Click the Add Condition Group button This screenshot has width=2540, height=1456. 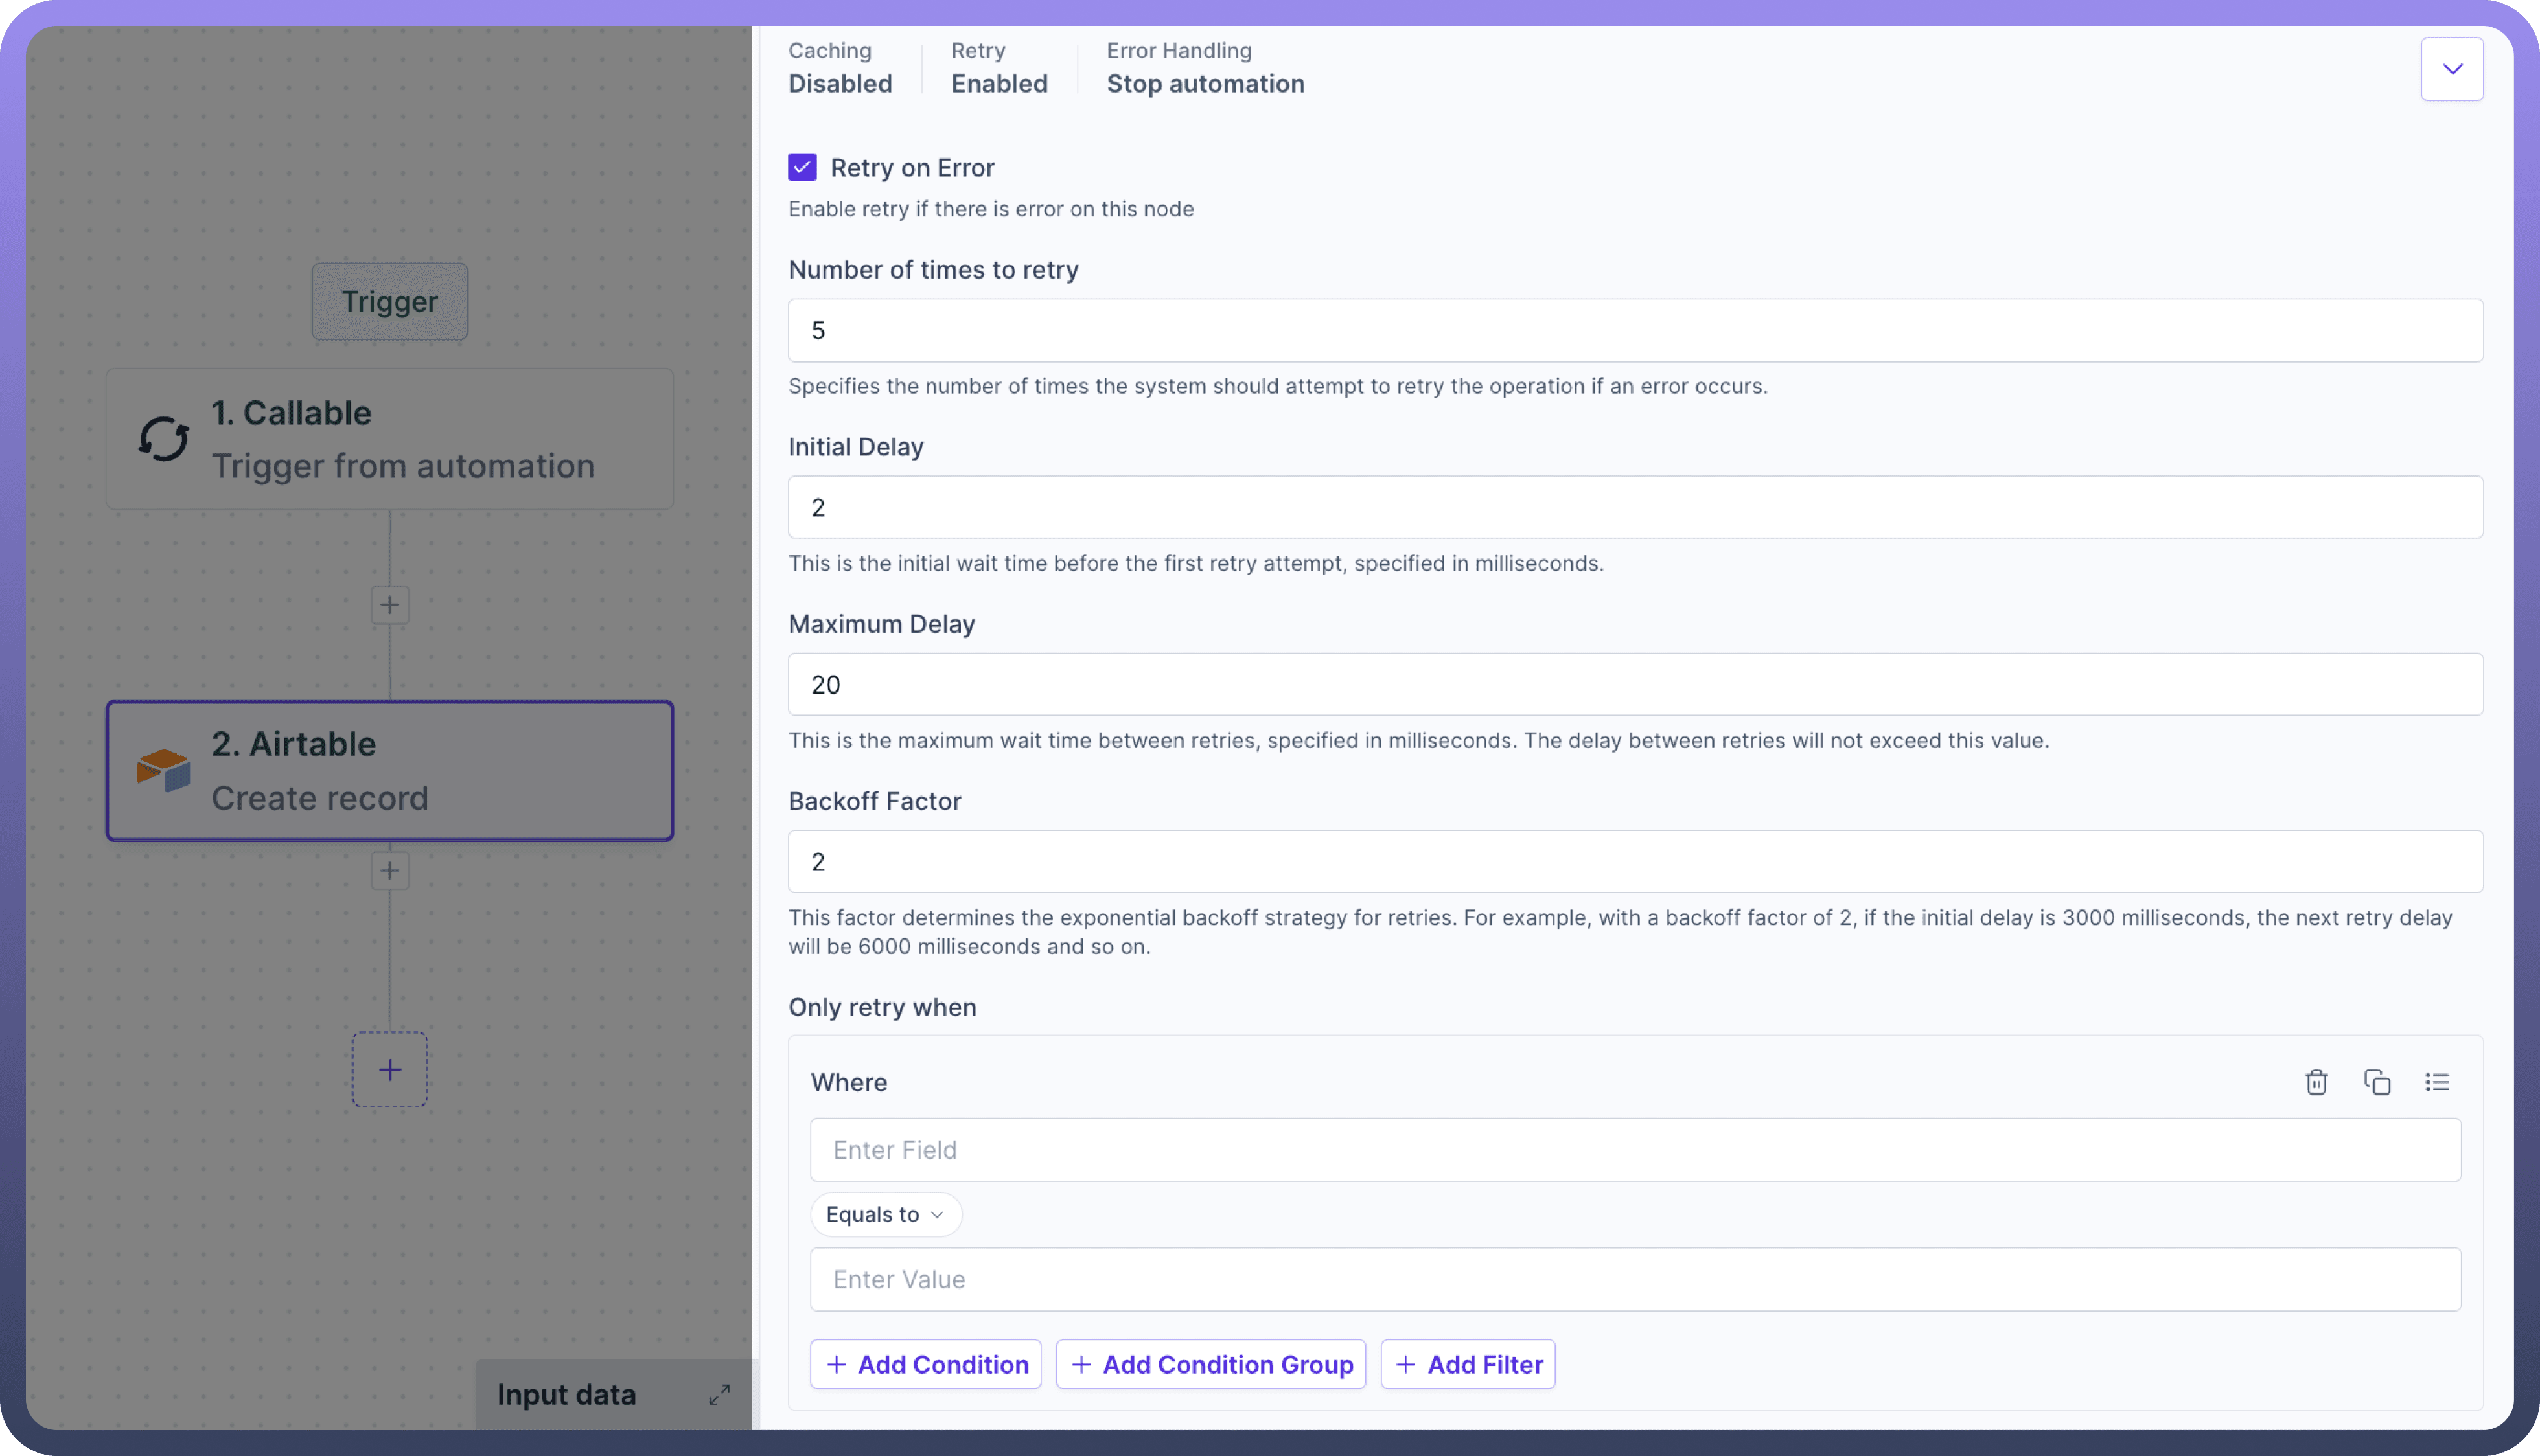(1210, 1364)
